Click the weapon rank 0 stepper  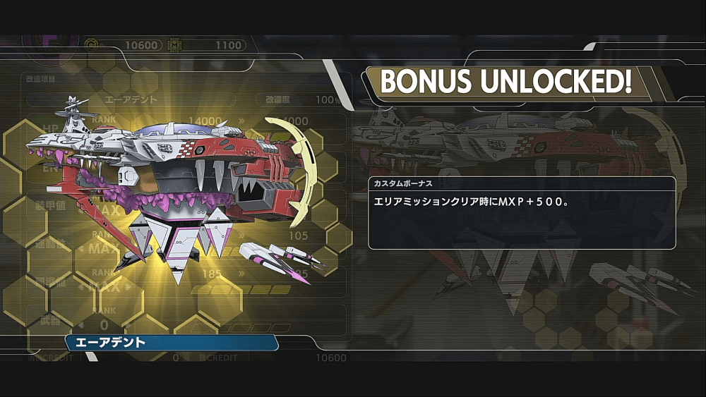tap(104, 324)
